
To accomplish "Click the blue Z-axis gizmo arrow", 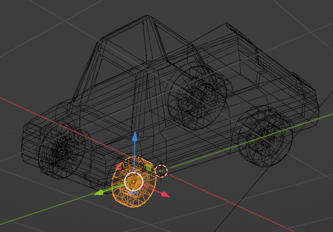I will point(135,136).
